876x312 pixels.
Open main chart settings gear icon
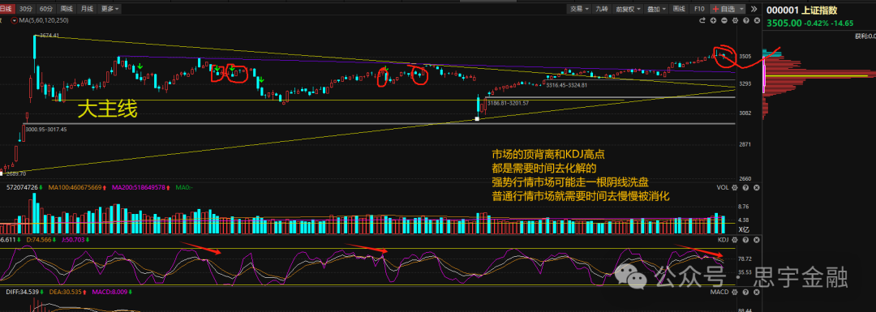[x=735, y=20]
